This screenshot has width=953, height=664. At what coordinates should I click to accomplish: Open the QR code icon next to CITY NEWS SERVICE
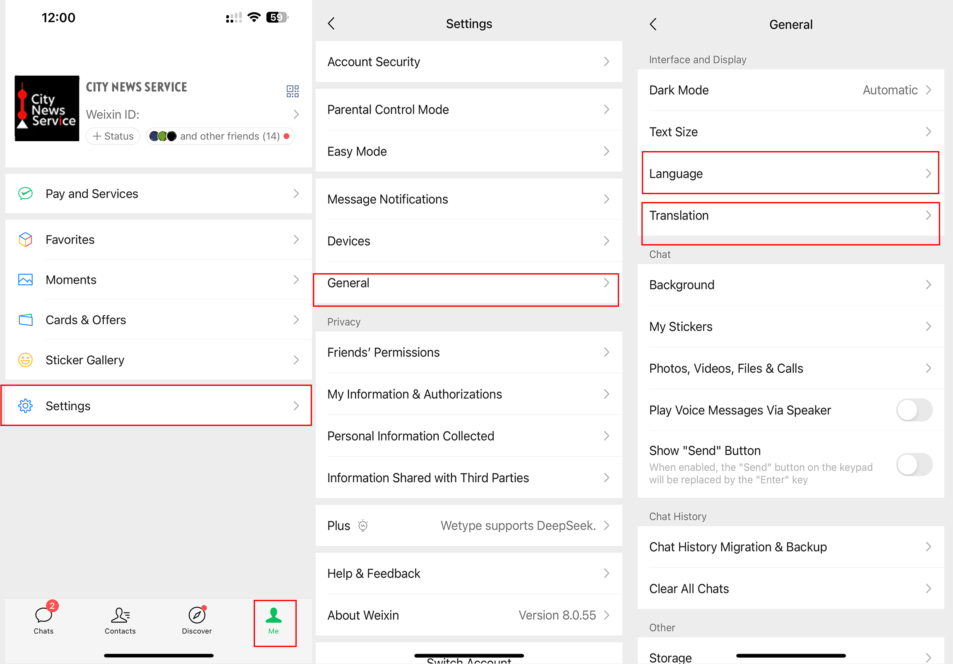293,91
